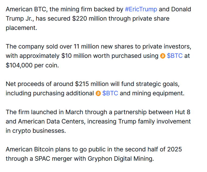This screenshot has height=172, width=207.
Task: Click the year '2025' in the text
Action: point(175,150)
